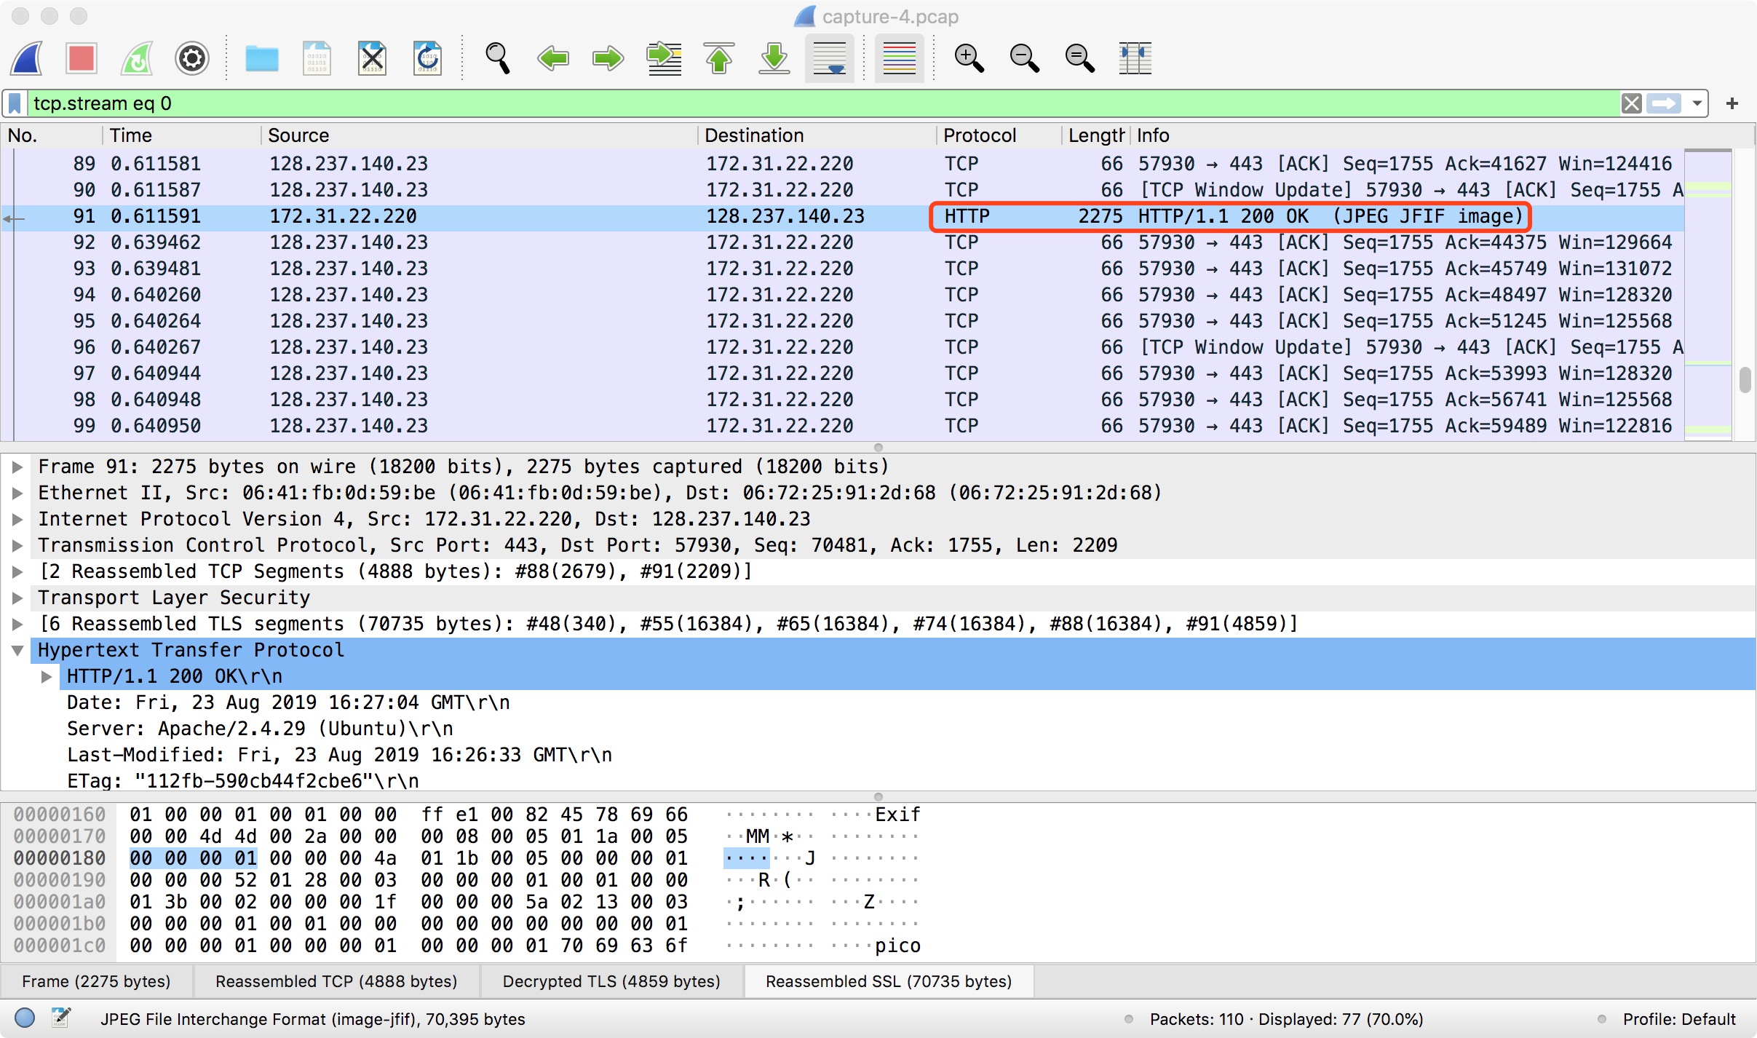This screenshot has height=1038, width=1757.
Task: Reset packet text to normal size
Action: pos(1080,58)
